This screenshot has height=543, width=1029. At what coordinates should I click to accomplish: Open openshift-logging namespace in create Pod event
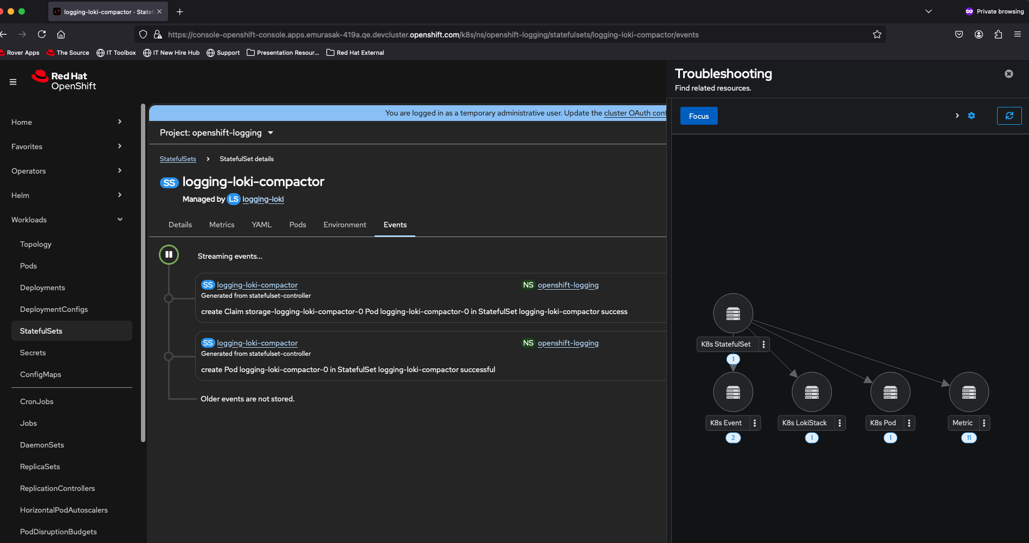tap(568, 343)
